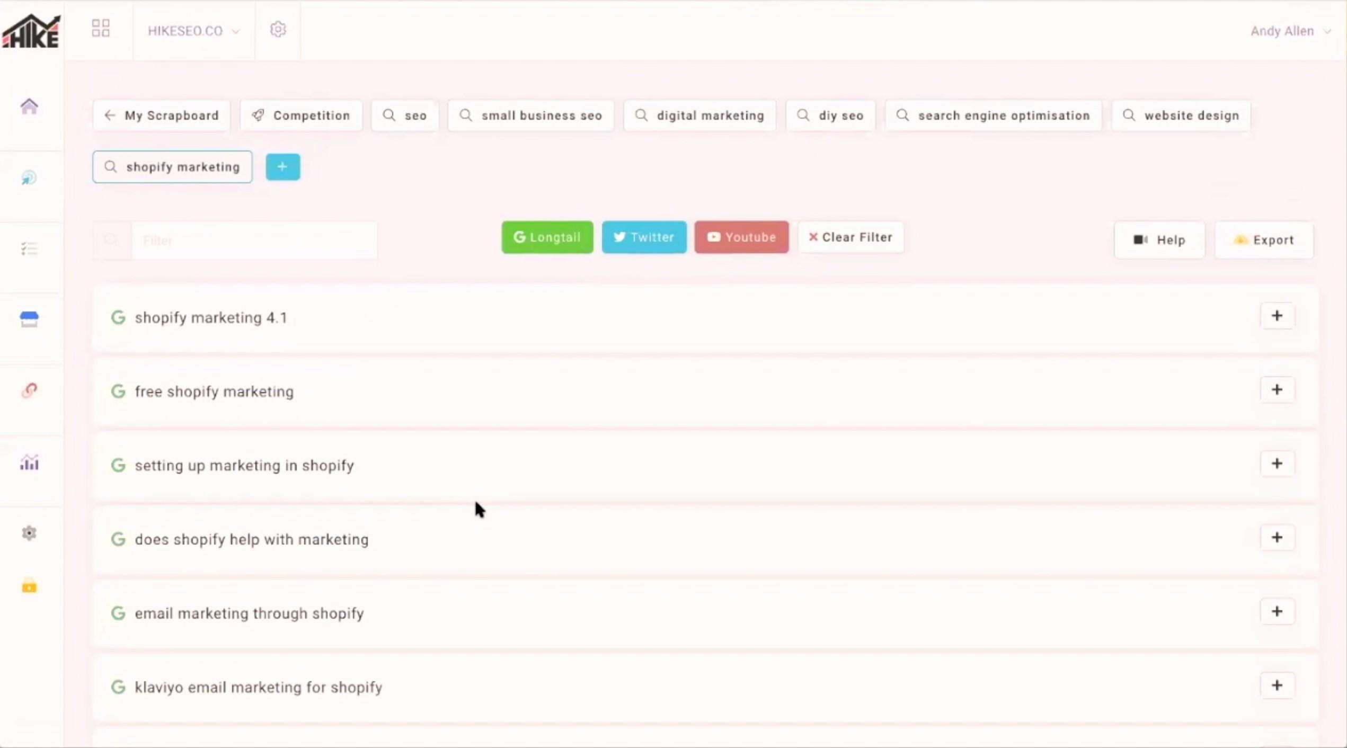
Task: Click the filter magnifier icon
Action: [x=111, y=240]
